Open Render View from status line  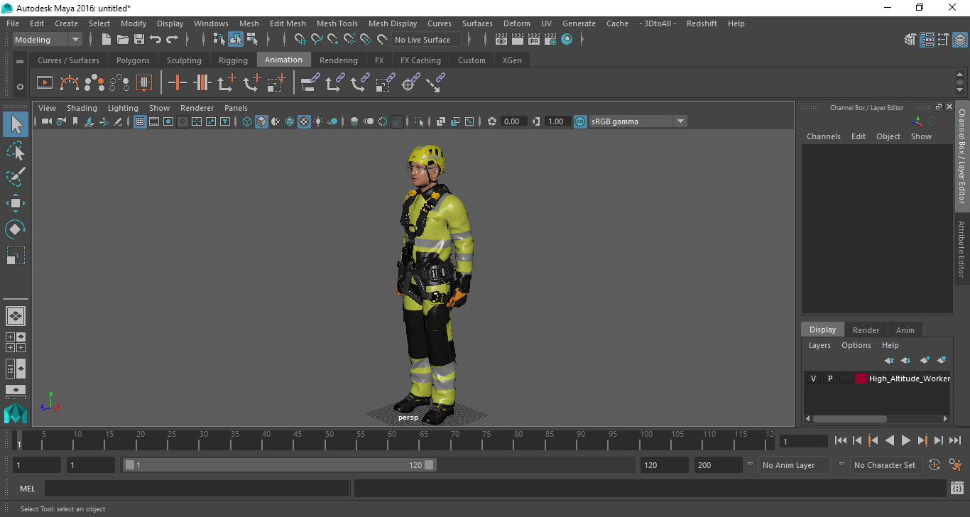[x=501, y=40]
